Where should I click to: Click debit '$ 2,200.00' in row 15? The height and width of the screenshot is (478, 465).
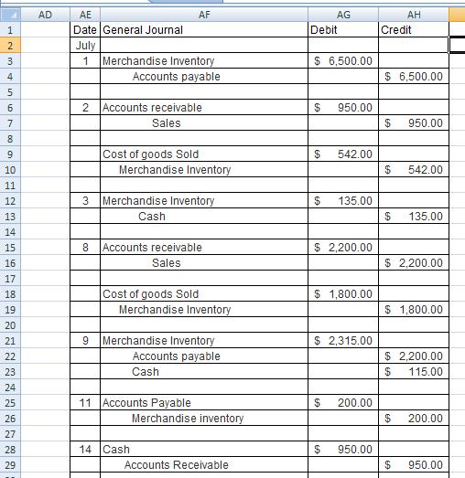pos(343,248)
